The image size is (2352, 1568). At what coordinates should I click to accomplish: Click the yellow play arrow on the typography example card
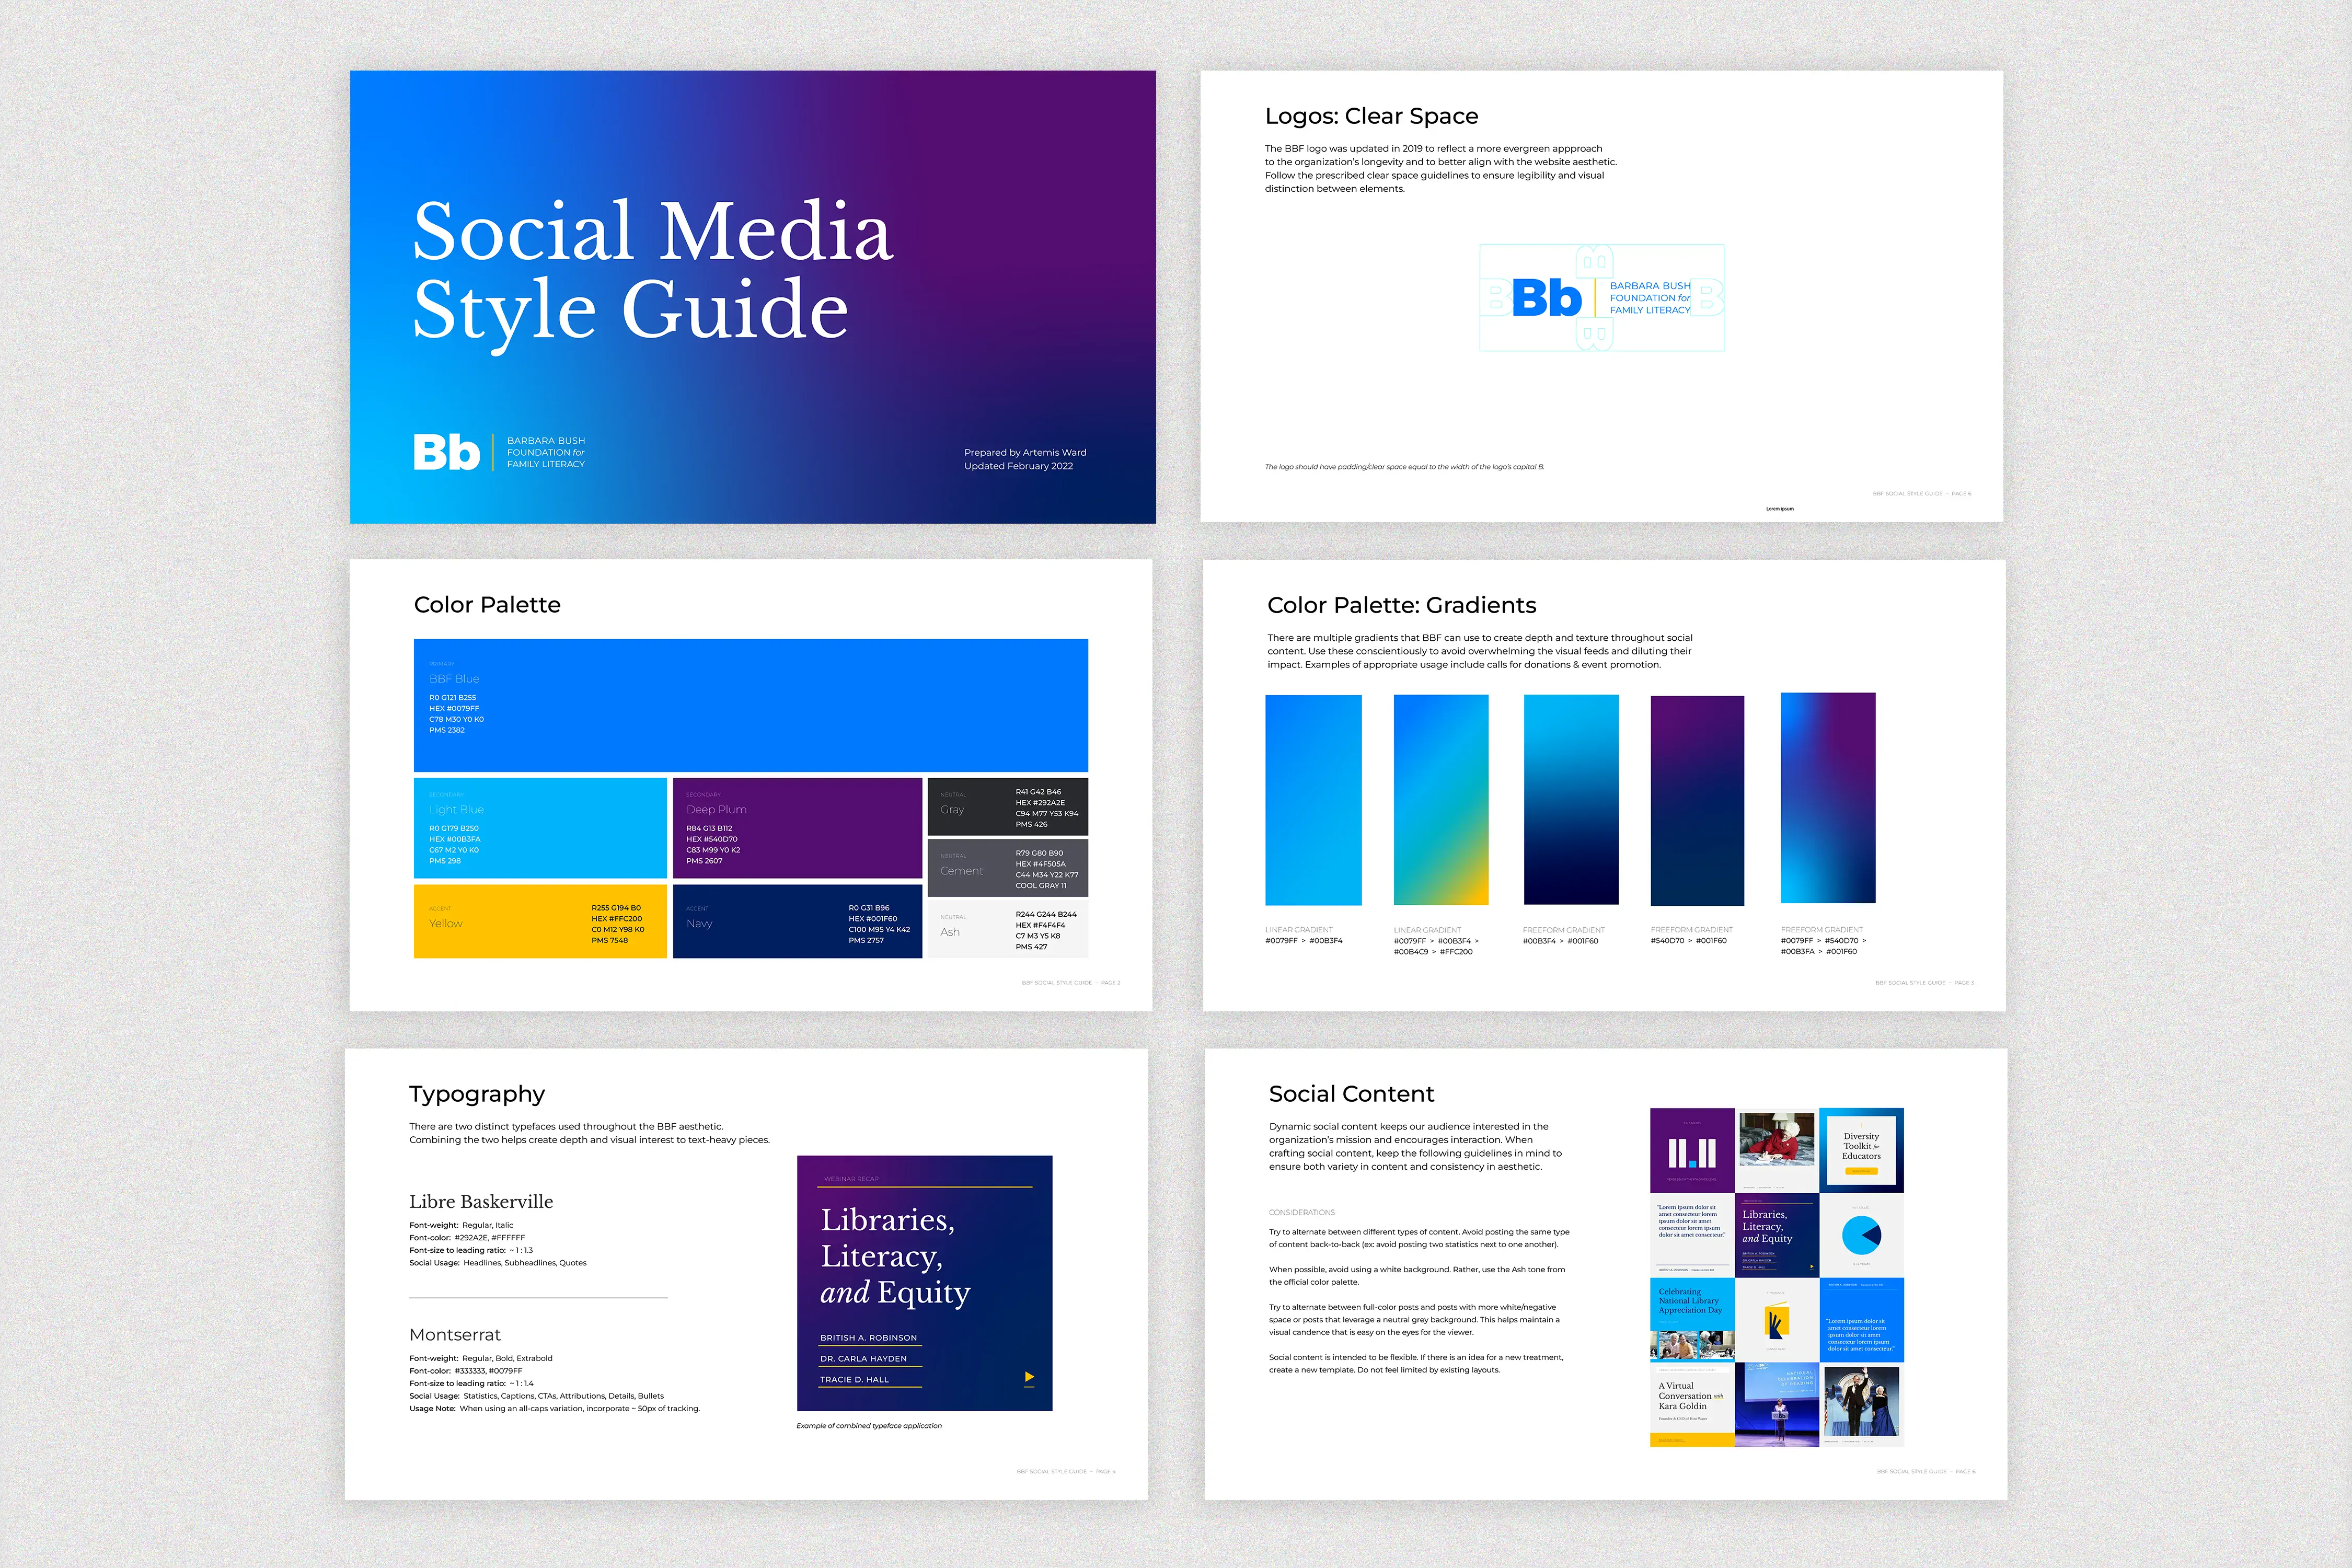point(1029,1377)
